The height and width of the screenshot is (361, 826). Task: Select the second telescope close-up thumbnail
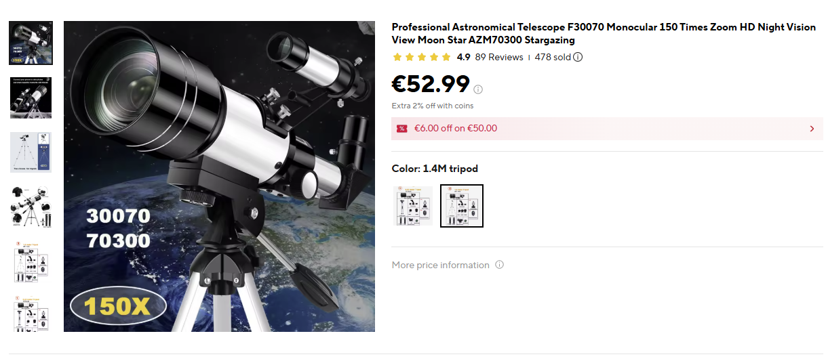coord(31,98)
